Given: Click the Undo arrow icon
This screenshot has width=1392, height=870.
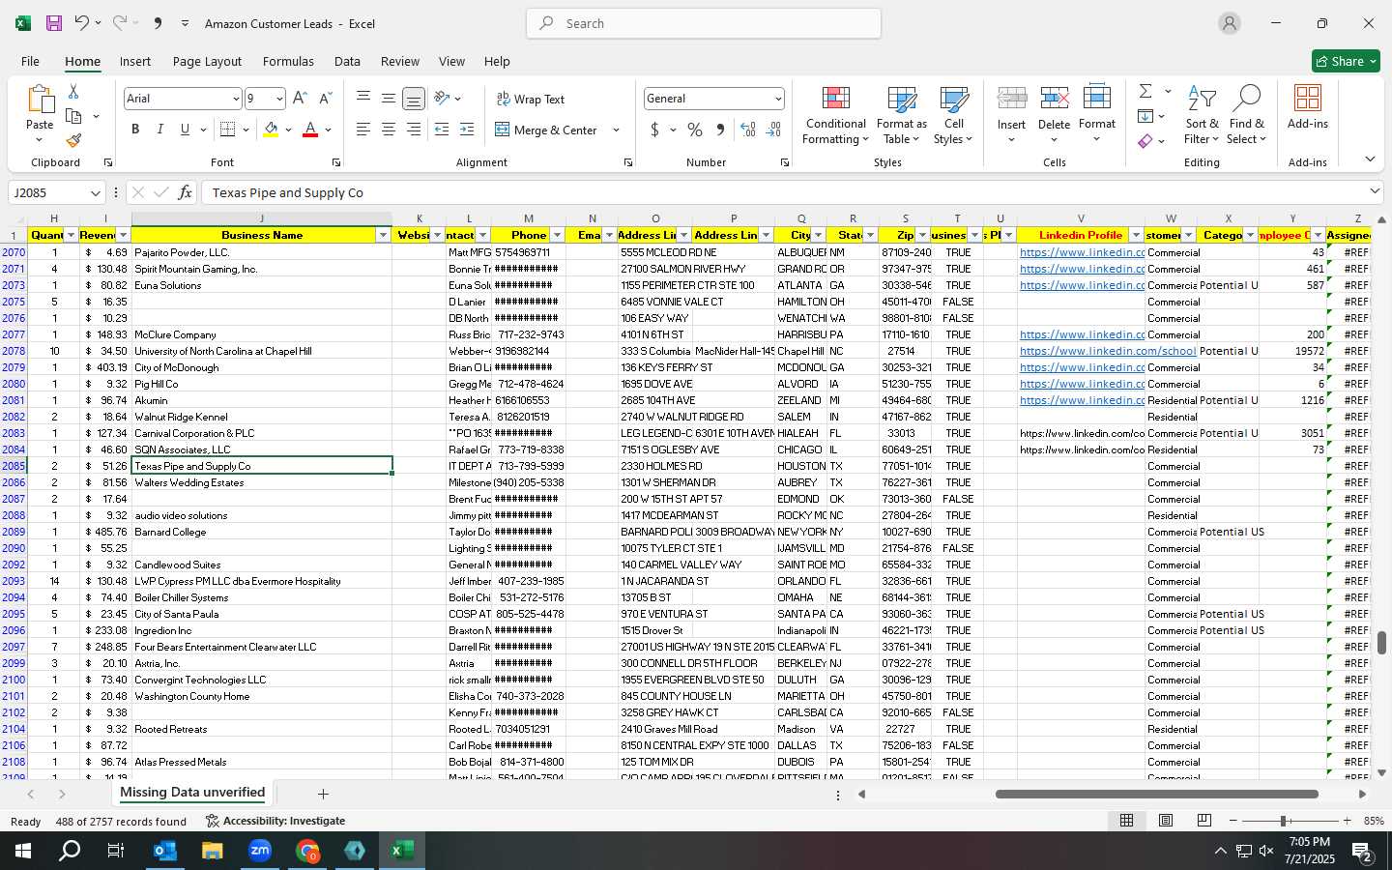Looking at the screenshot, I should (82, 23).
